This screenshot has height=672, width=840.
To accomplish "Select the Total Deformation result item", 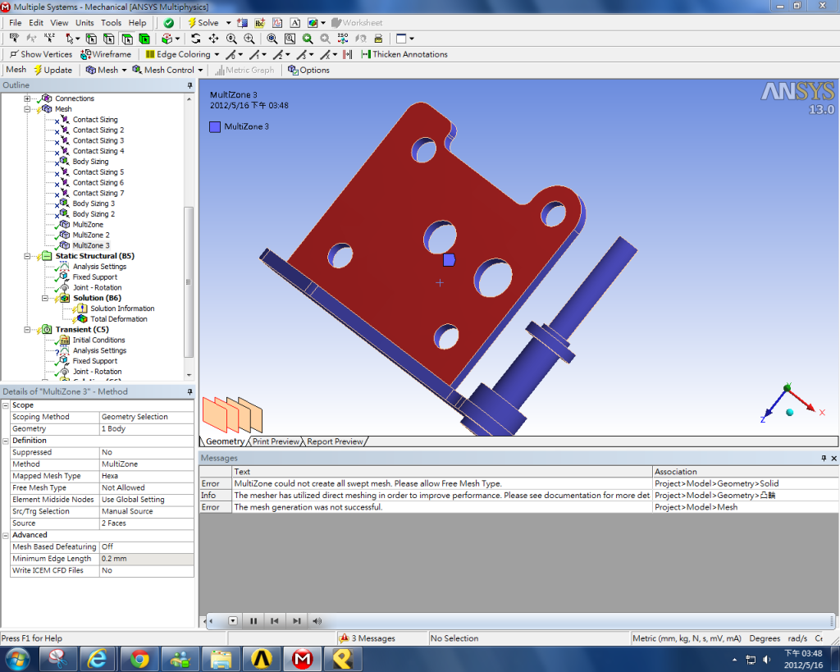I will point(119,319).
